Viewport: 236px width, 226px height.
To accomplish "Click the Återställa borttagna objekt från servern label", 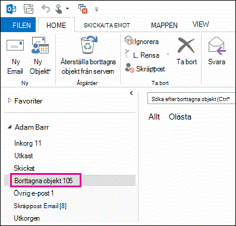I will click(88, 67).
